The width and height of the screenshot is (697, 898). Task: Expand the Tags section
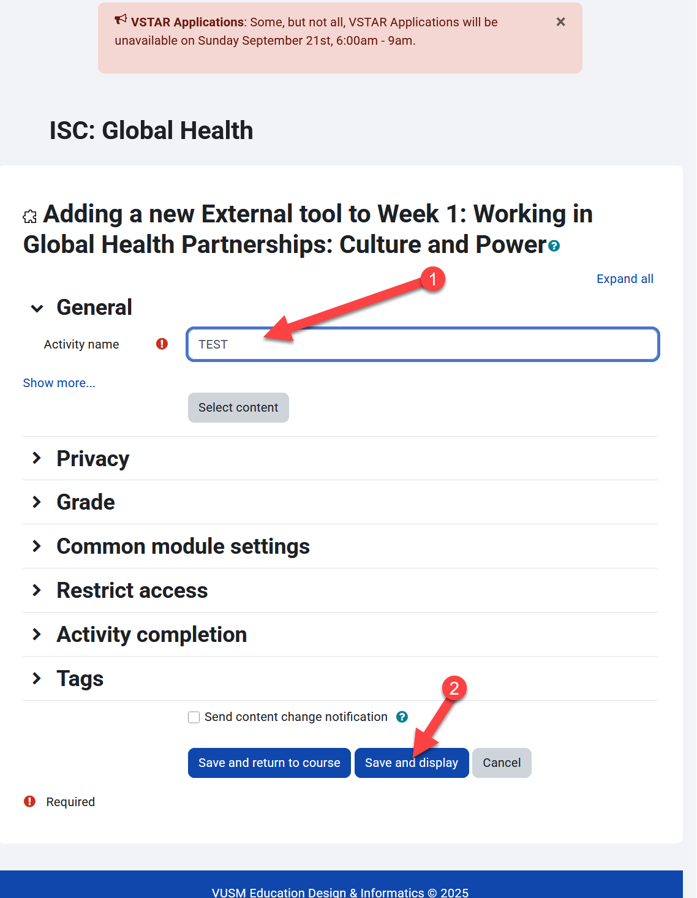tap(37, 679)
